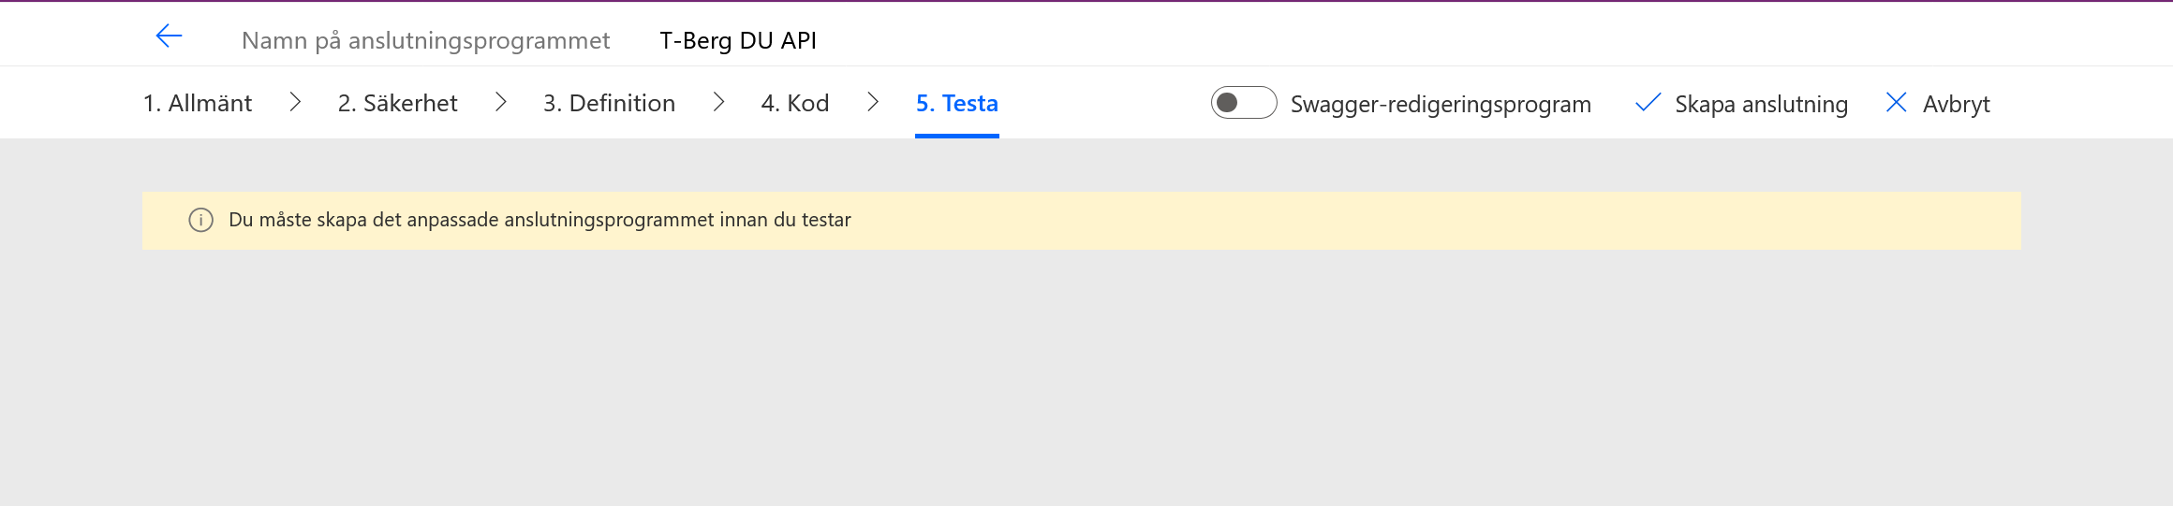Click Skapa anslutning button
This screenshot has height=506, width=2173.
tap(1741, 104)
